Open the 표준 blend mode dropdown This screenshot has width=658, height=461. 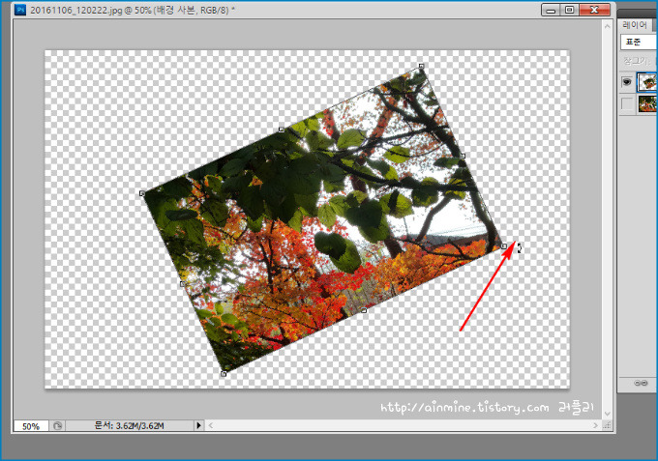[639, 42]
